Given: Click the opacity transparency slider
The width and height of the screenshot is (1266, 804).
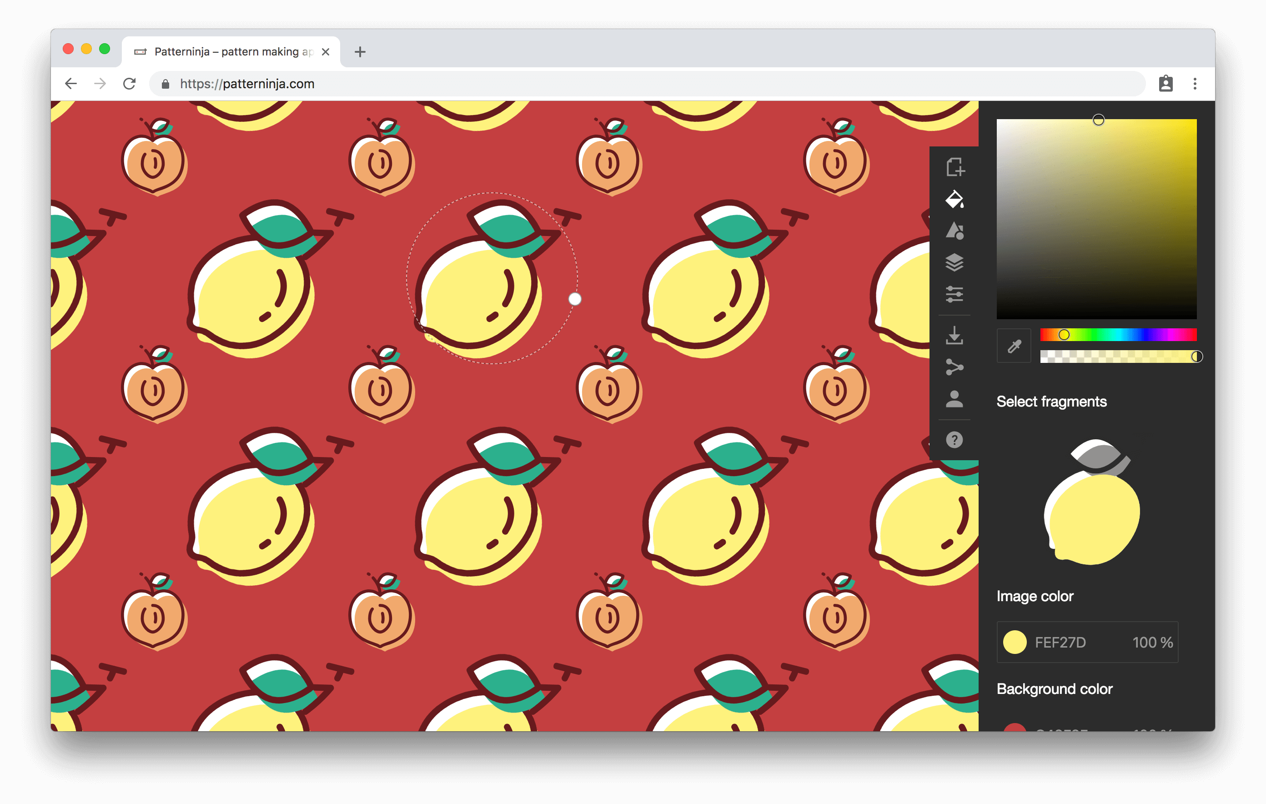Looking at the screenshot, I should click(x=1118, y=357).
